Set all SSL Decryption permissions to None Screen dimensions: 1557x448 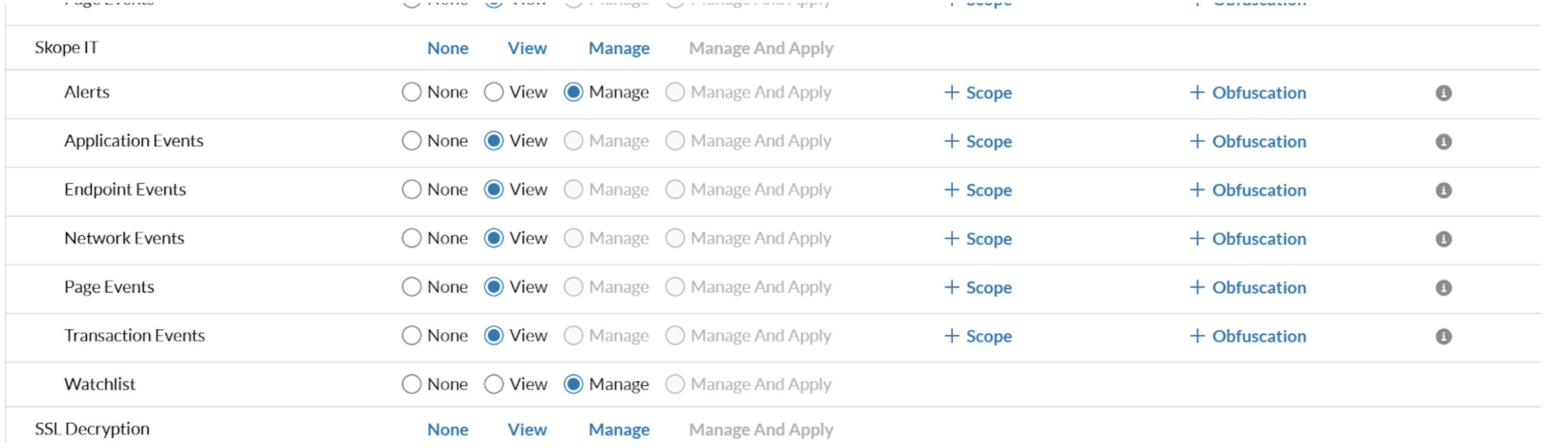[448, 429]
